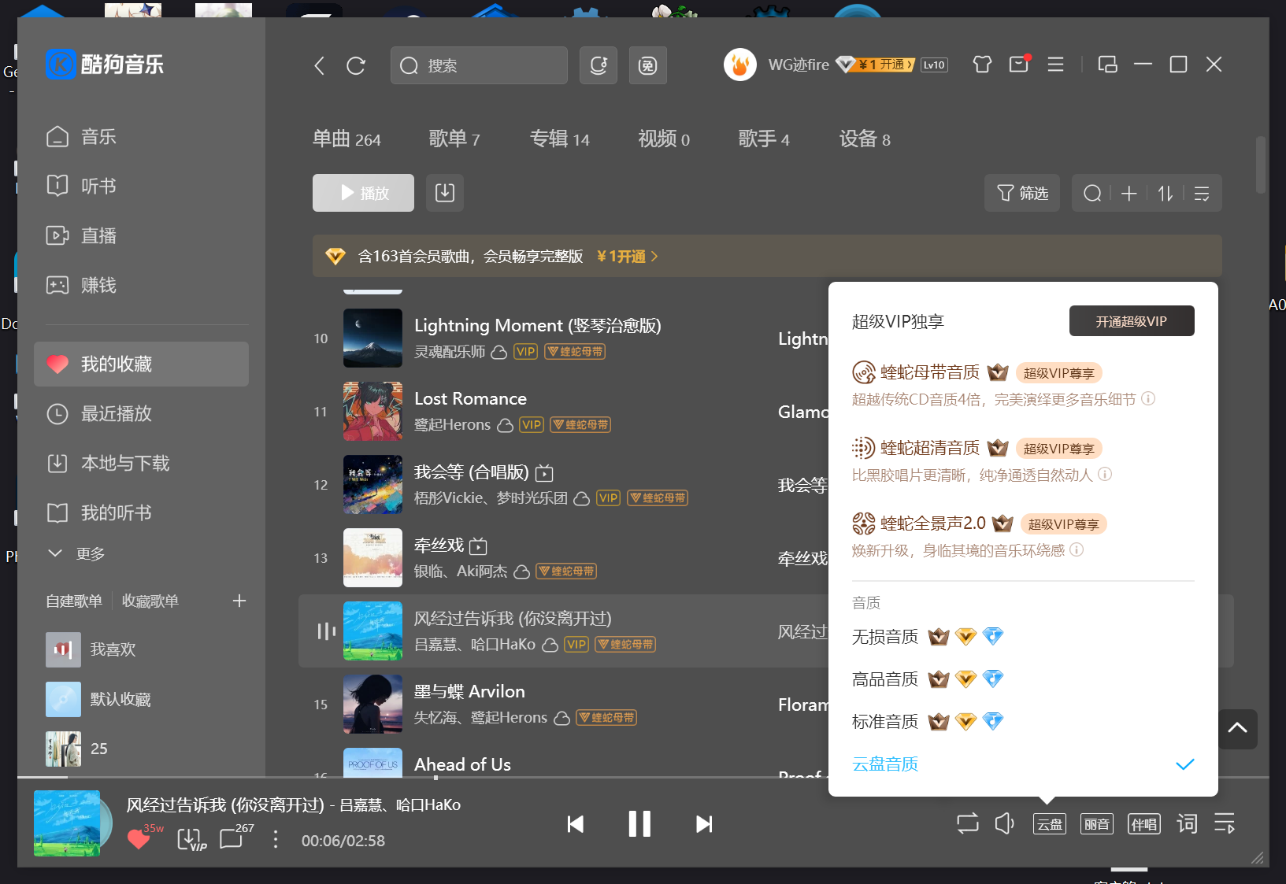This screenshot has height=884, width=1286.
Task: Select 无损音质 quality option
Action: 885,637
